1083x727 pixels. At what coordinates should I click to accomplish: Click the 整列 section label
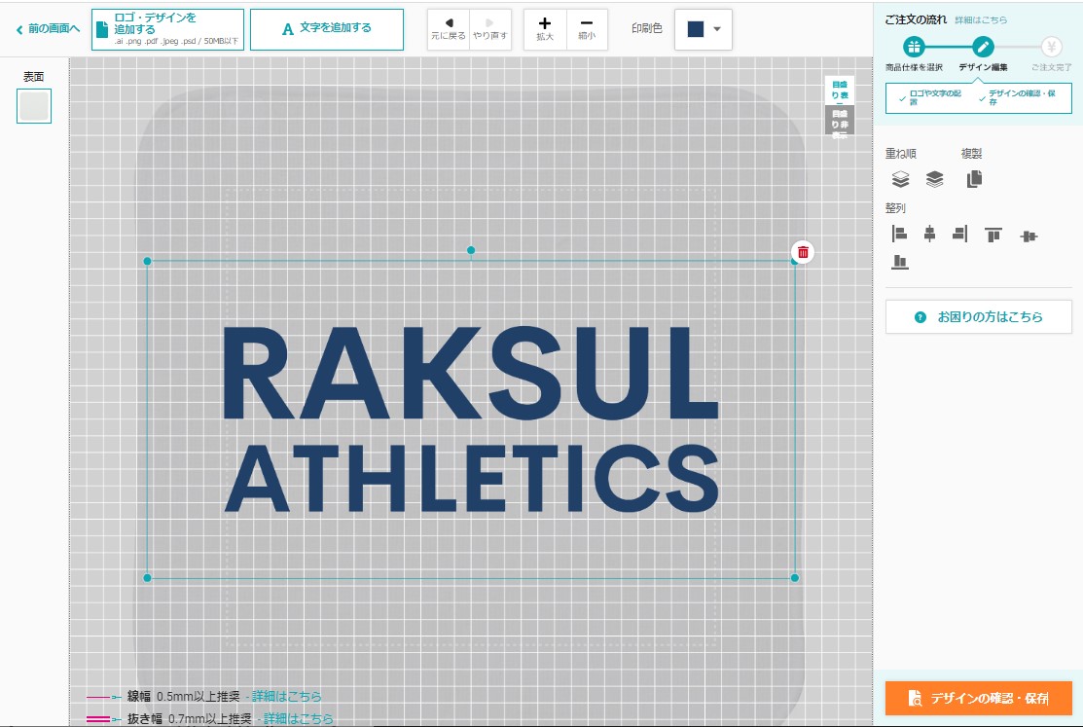(x=895, y=208)
